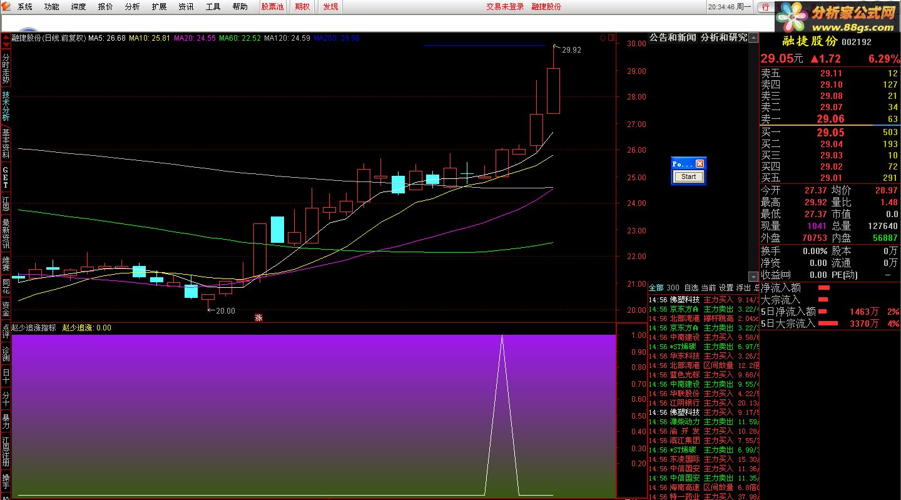Switch to 江恩注册 sidebar tab
The height and width of the screenshot is (500, 901).
coord(6,452)
